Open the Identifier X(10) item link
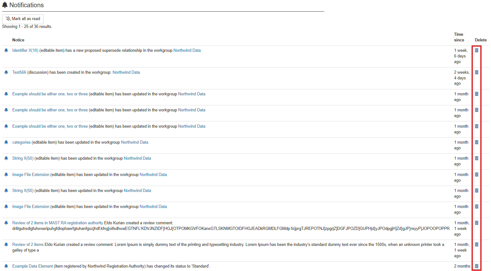The image size is (491, 271). click(25, 50)
